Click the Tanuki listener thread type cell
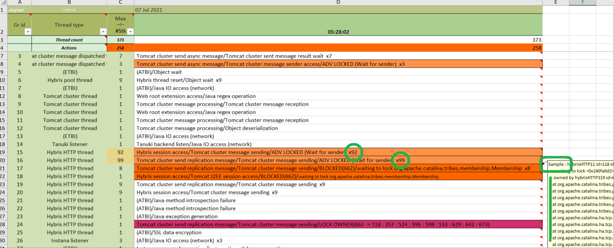The height and width of the screenshot is (248, 614). coord(69,144)
